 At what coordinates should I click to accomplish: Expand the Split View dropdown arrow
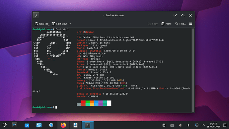coord(70,24)
